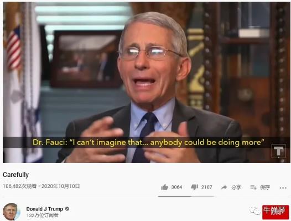Click the T channel watermark in video
The height and width of the screenshot is (221, 291).
(279, 151)
